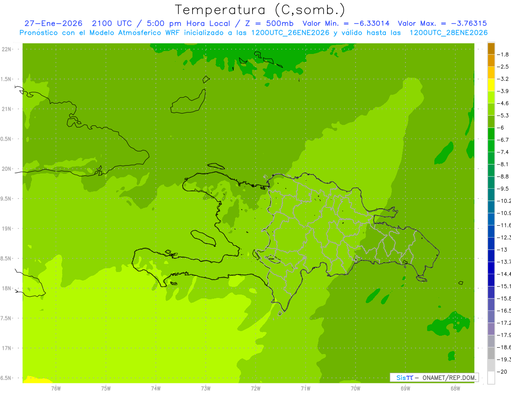Pick the white swatch below -20
511x394 pixels.
491,378
